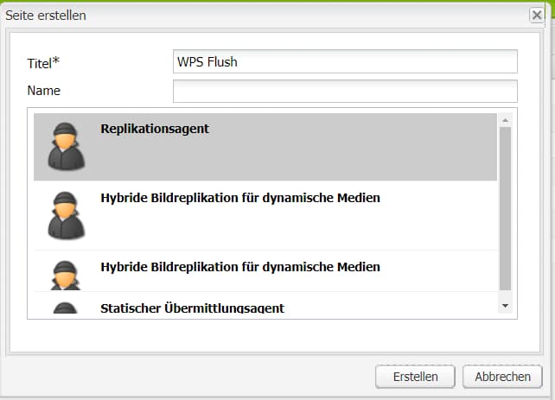Focus the Titel field containing WPS Flush
This screenshot has width=555, height=400.
click(345, 61)
